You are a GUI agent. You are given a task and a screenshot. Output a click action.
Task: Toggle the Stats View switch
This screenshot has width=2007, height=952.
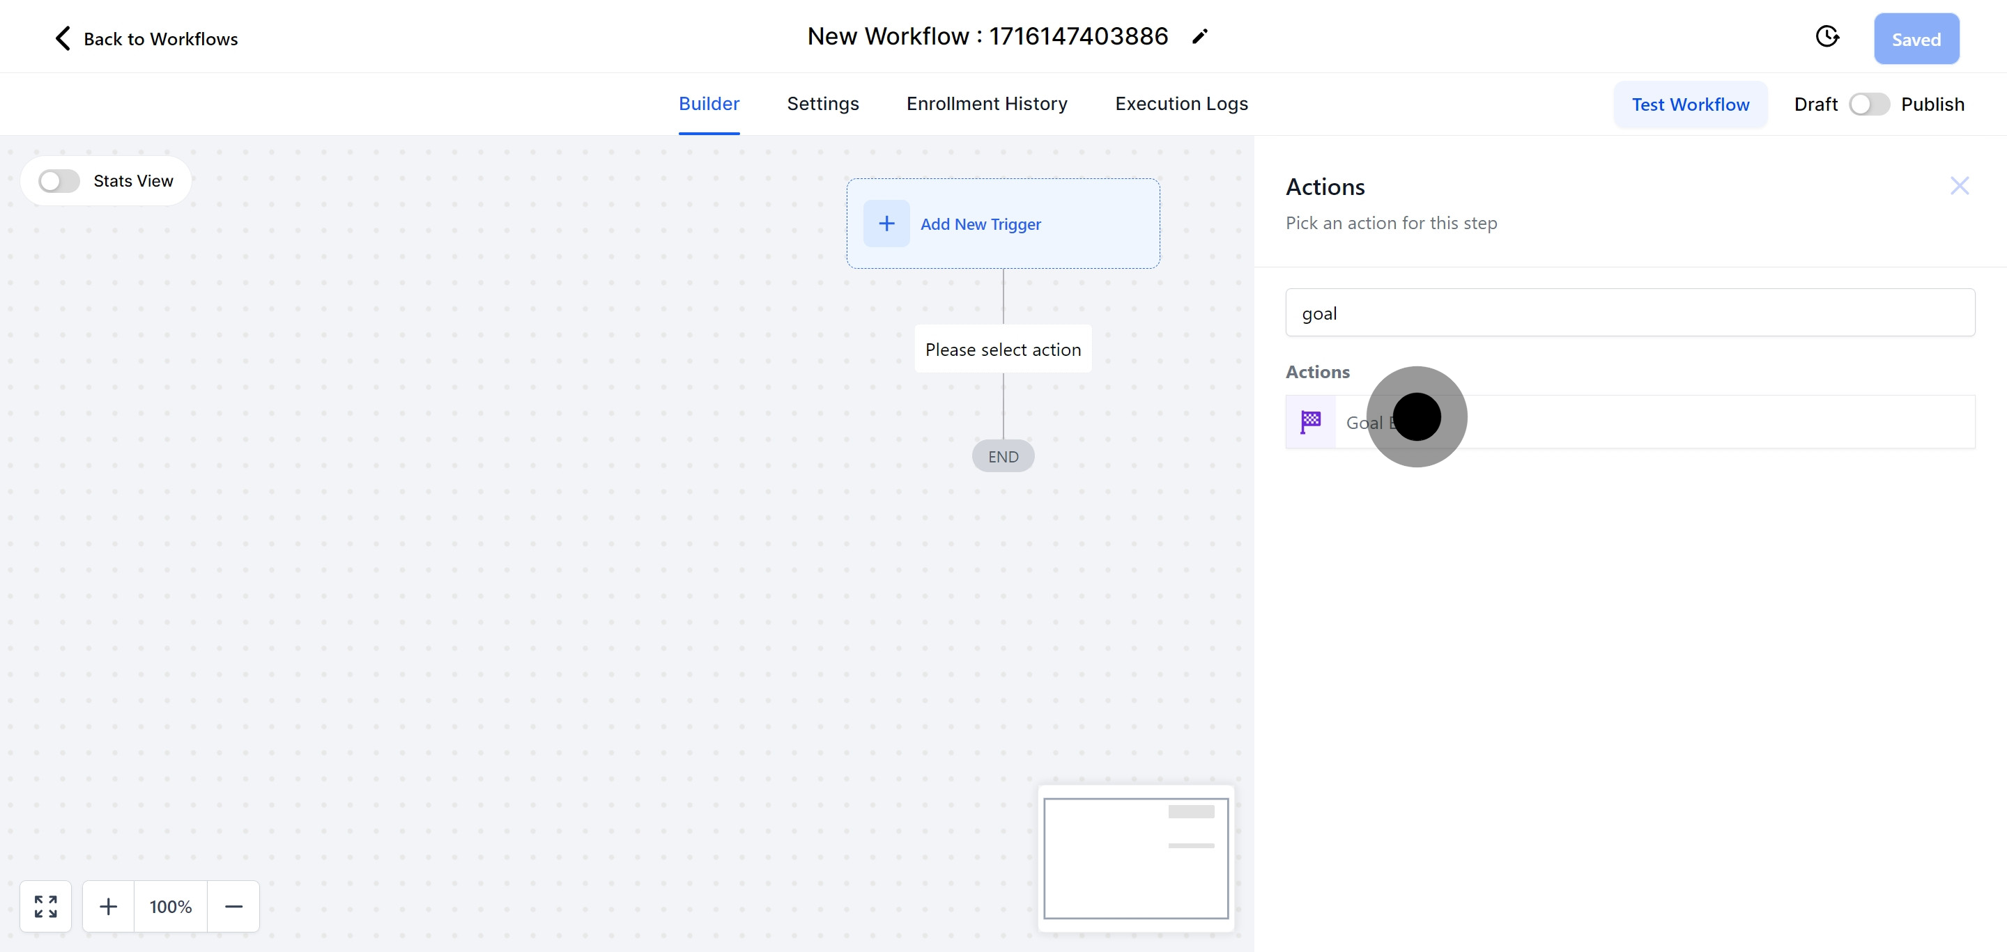pos(59,181)
